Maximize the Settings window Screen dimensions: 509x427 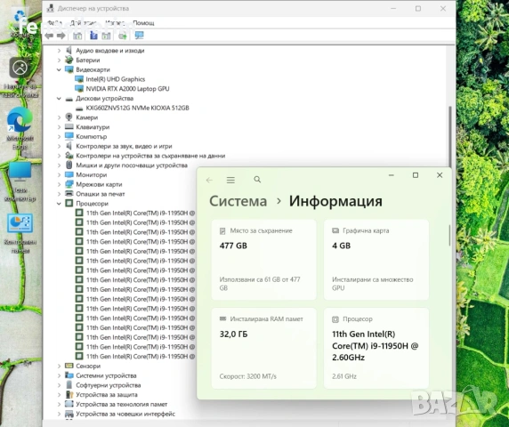point(416,175)
